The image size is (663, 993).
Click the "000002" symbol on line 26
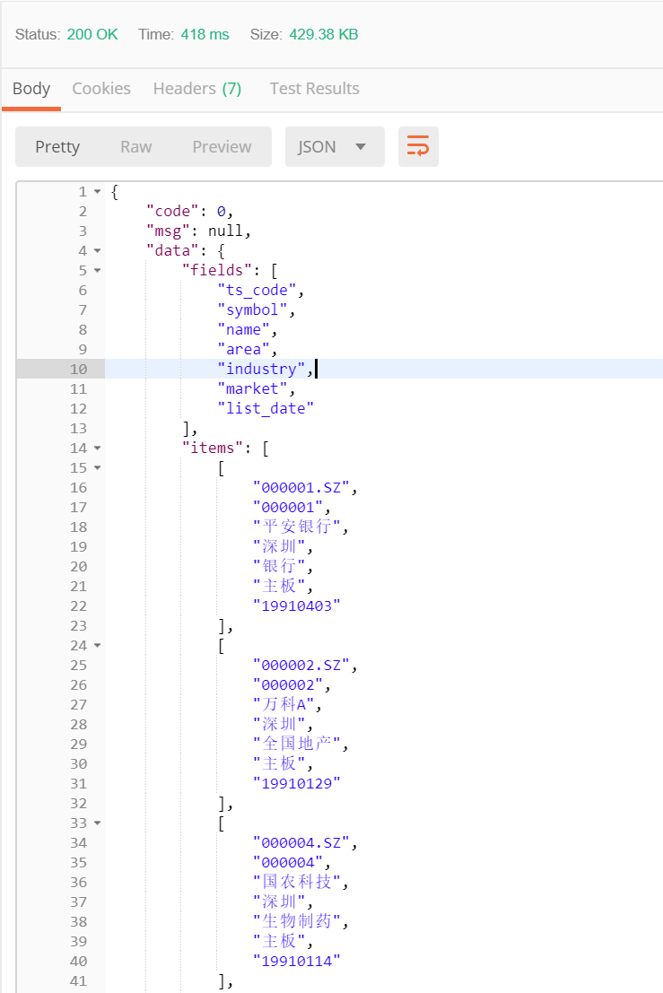[288, 684]
